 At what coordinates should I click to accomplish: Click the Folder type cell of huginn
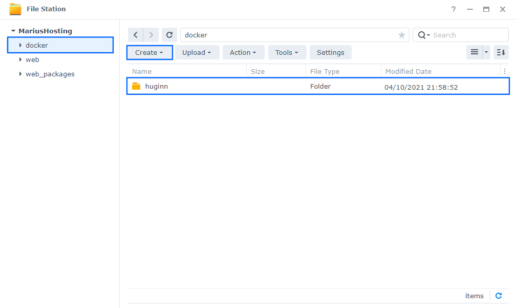(320, 87)
